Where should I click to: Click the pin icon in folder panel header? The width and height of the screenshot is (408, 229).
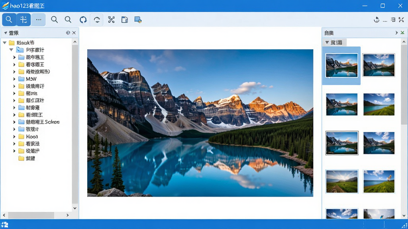(68, 33)
